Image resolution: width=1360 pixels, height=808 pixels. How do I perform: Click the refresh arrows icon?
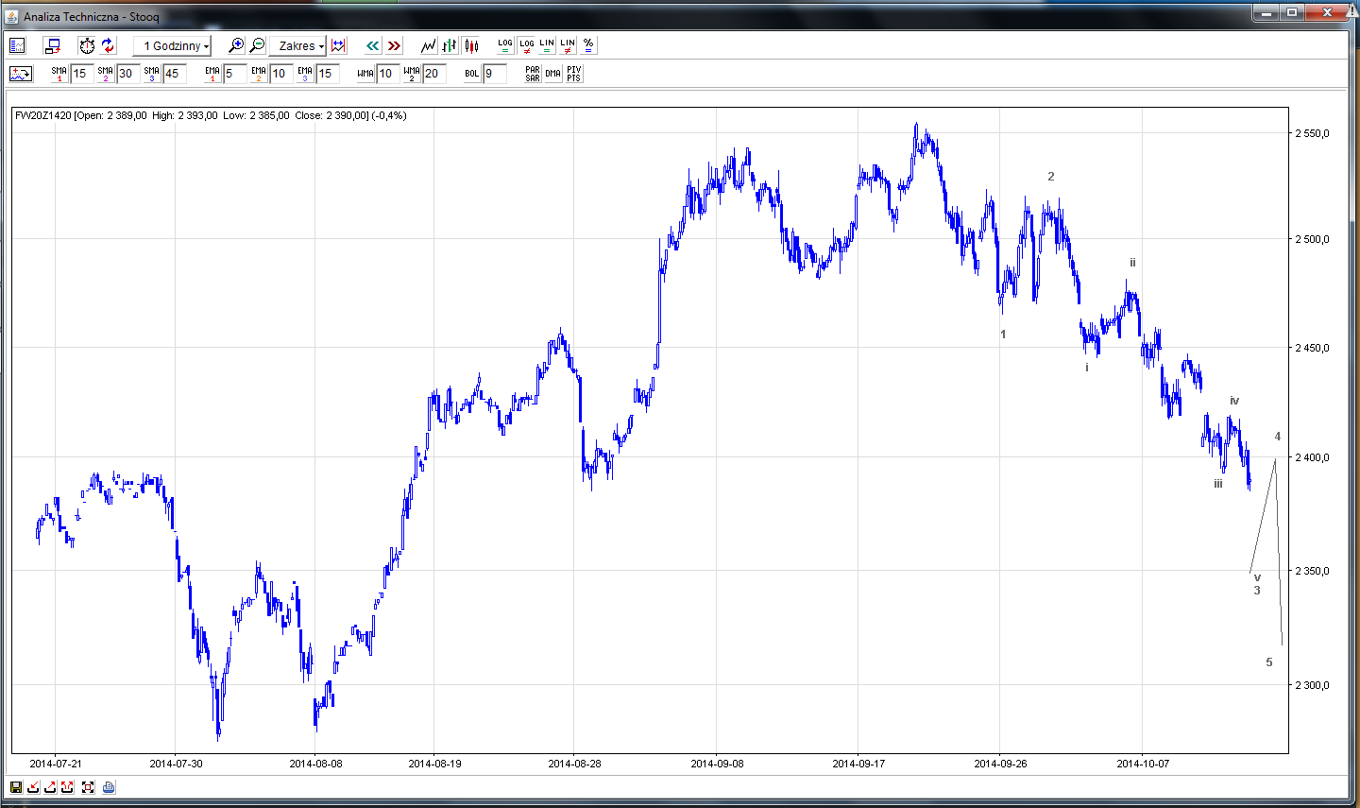108,45
